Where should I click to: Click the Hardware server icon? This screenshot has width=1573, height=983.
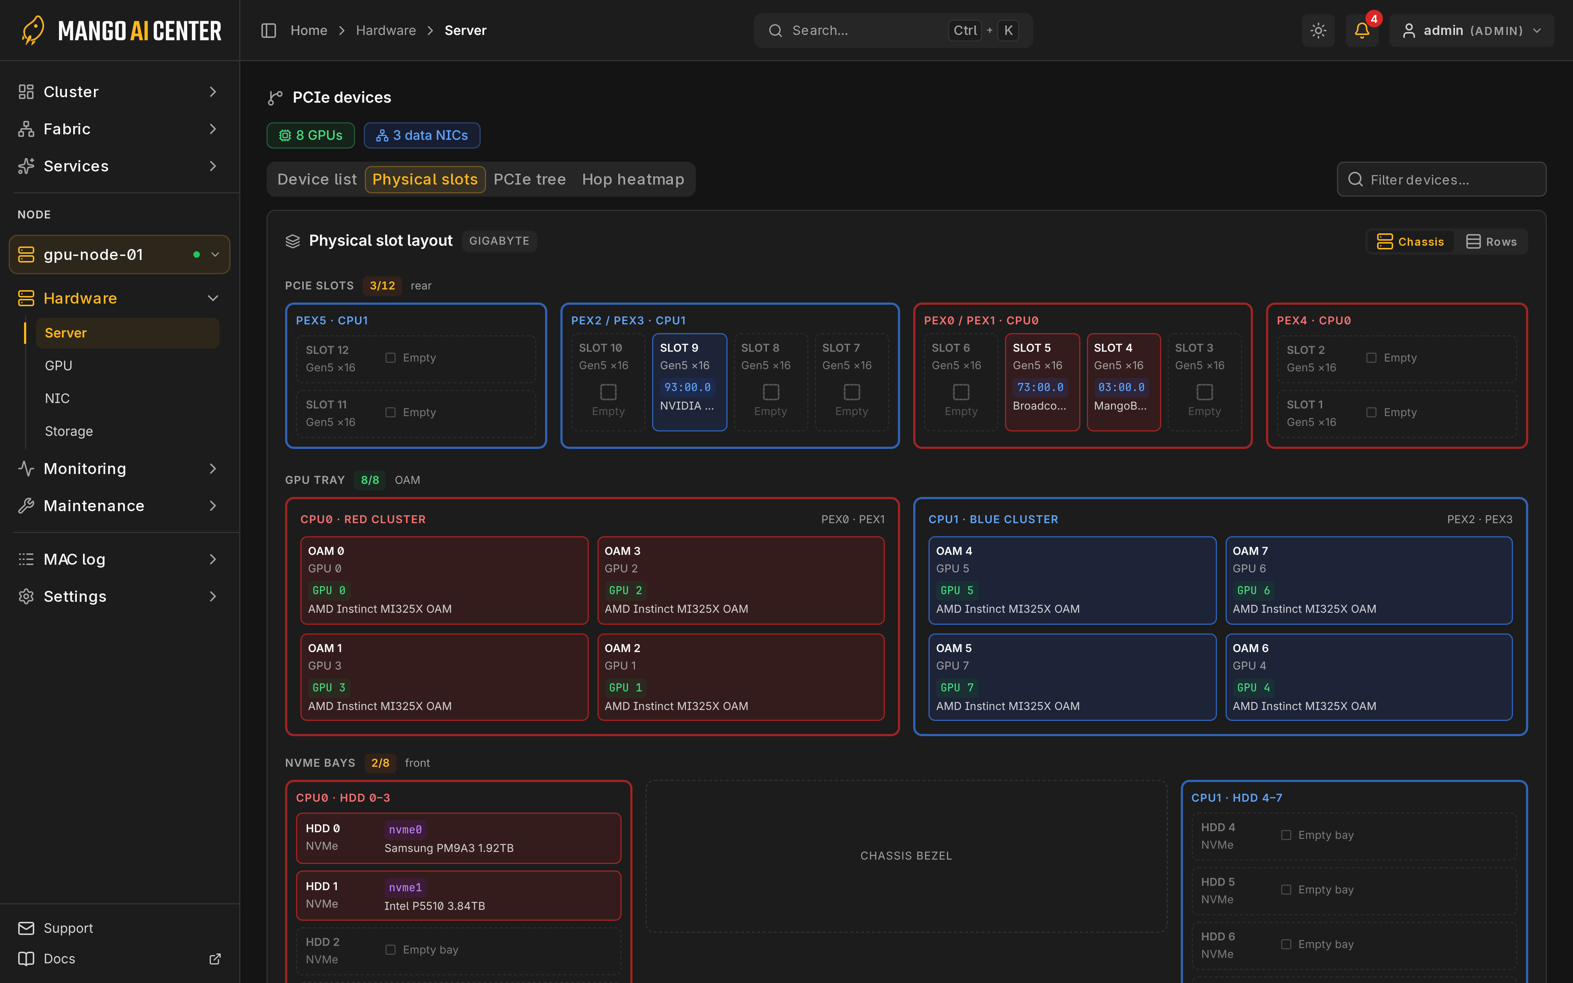point(26,299)
